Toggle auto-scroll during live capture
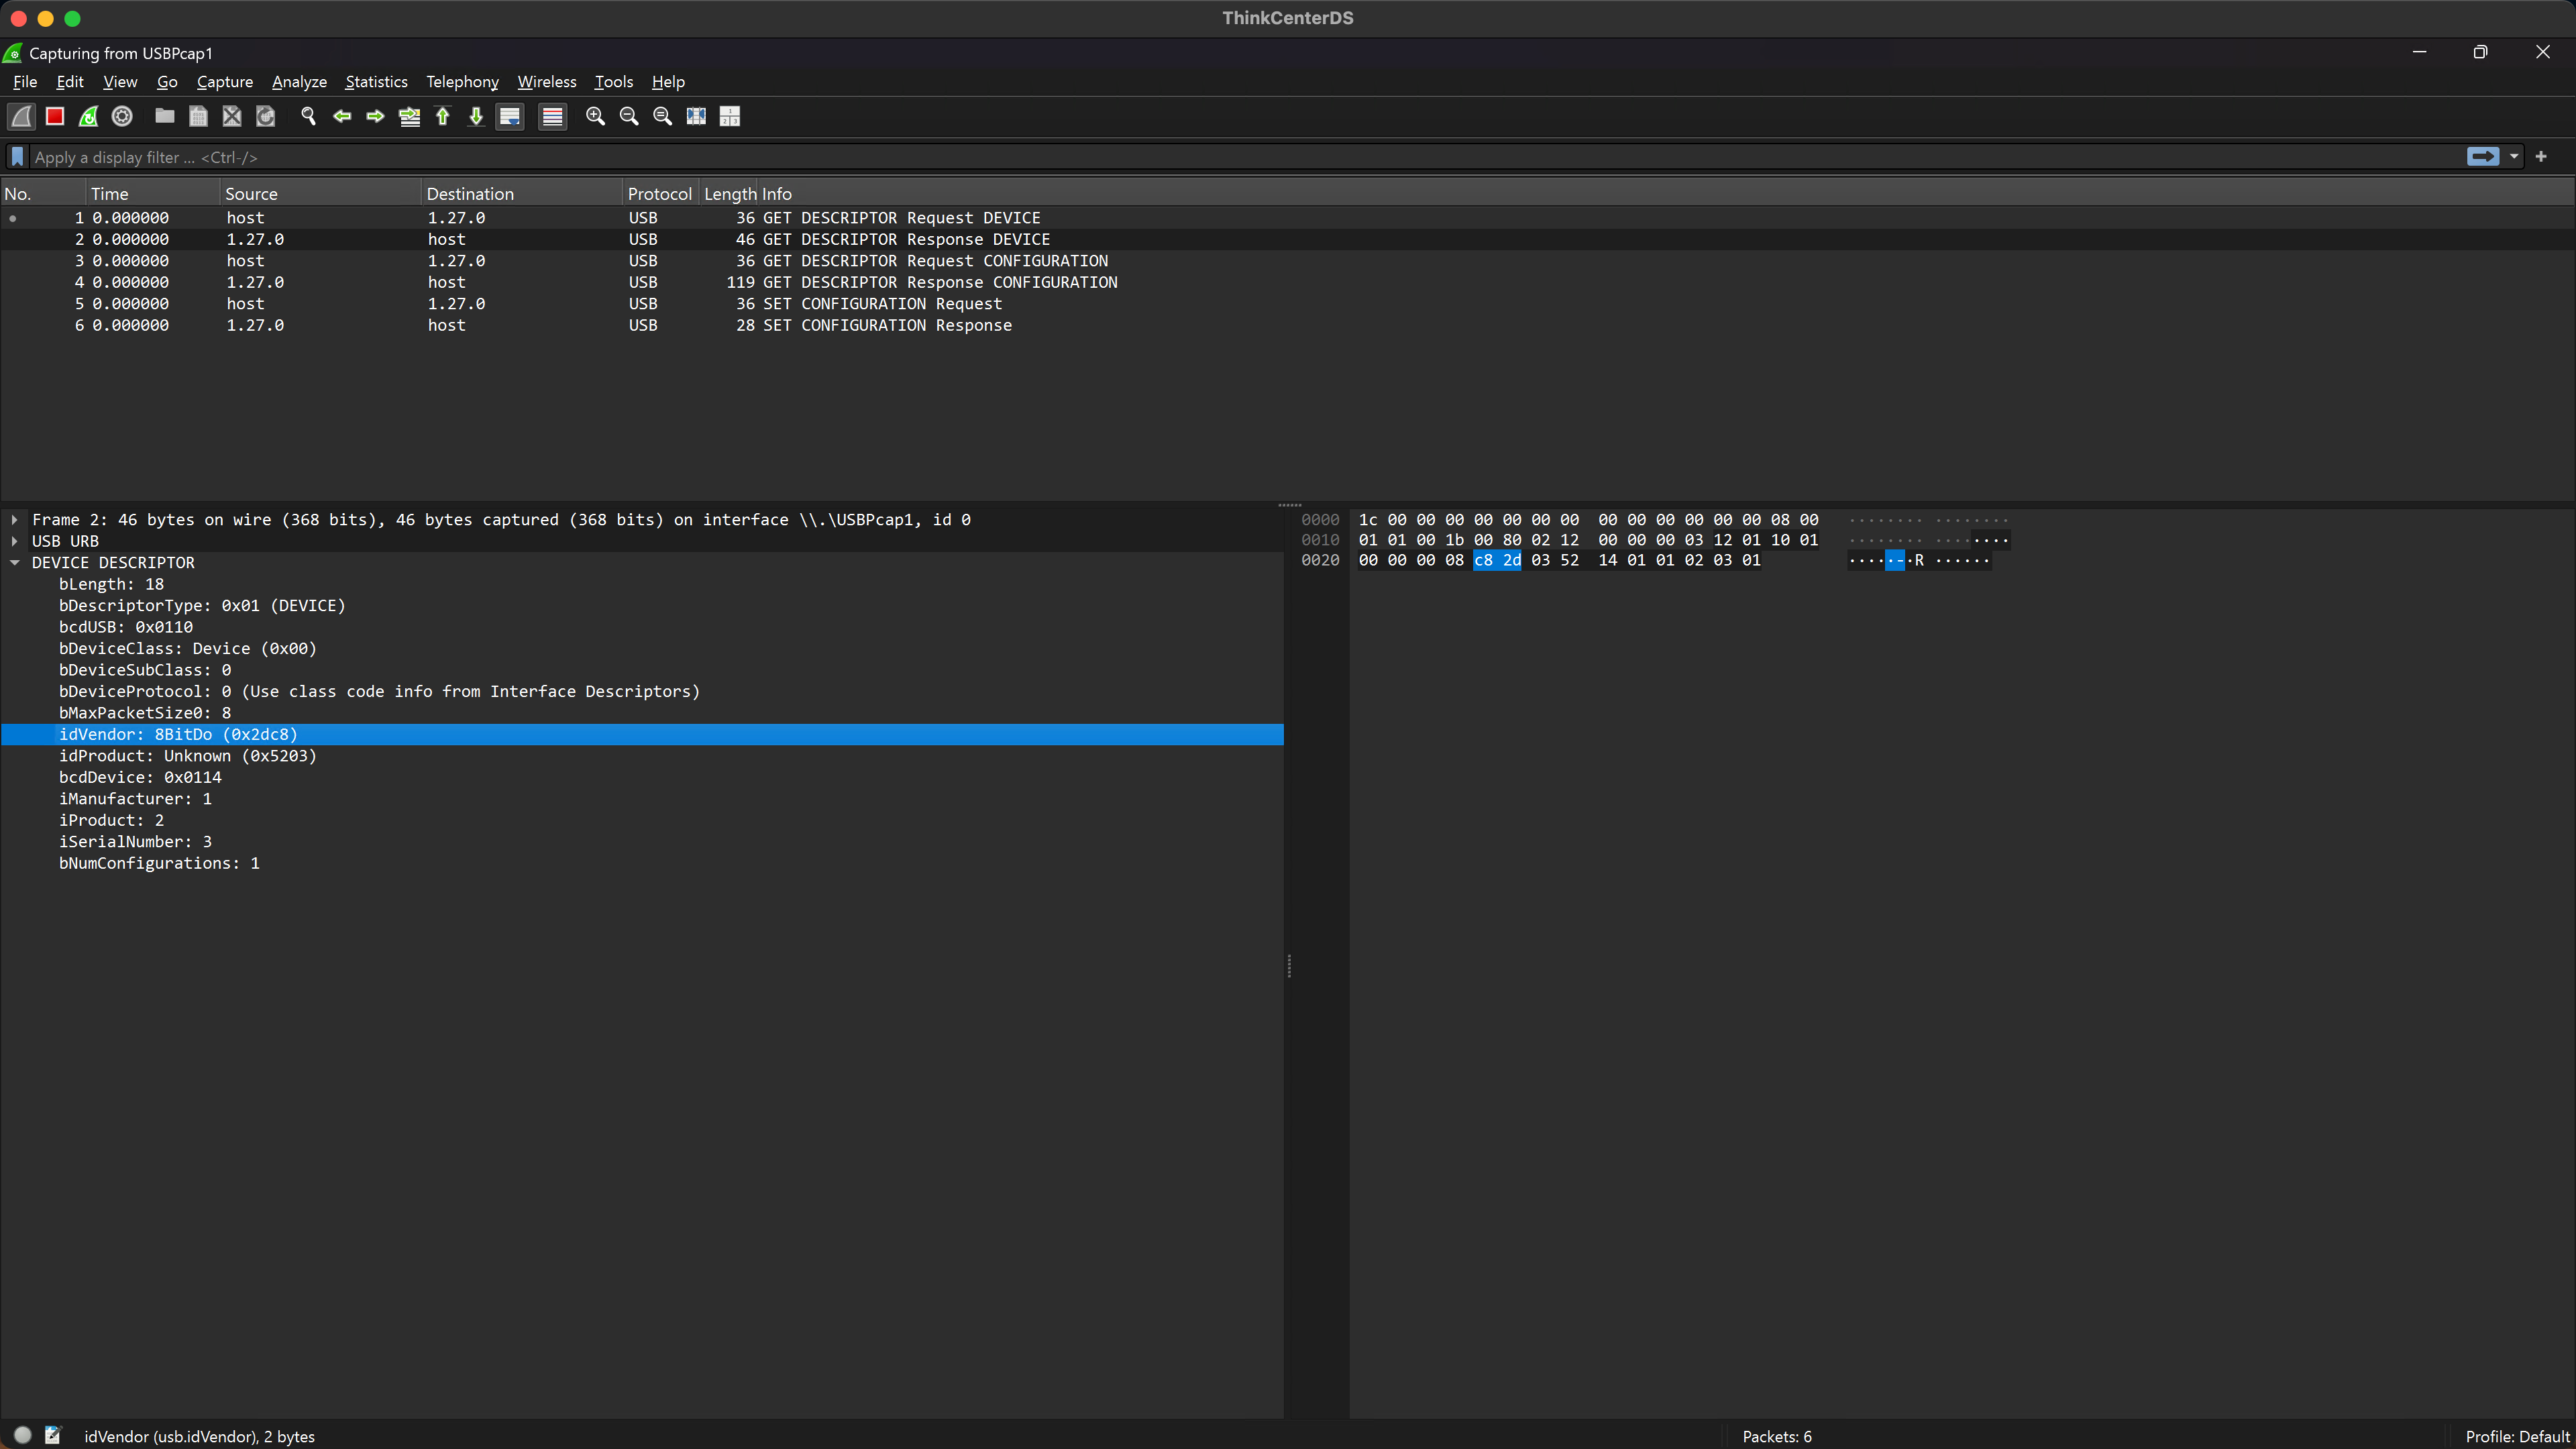2576x1449 pixels. point(510,116)
